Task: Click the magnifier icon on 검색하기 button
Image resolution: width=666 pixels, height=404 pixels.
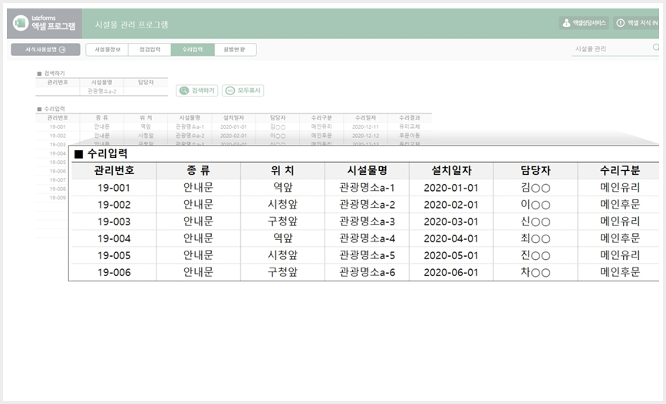Action: pos(184,90)
